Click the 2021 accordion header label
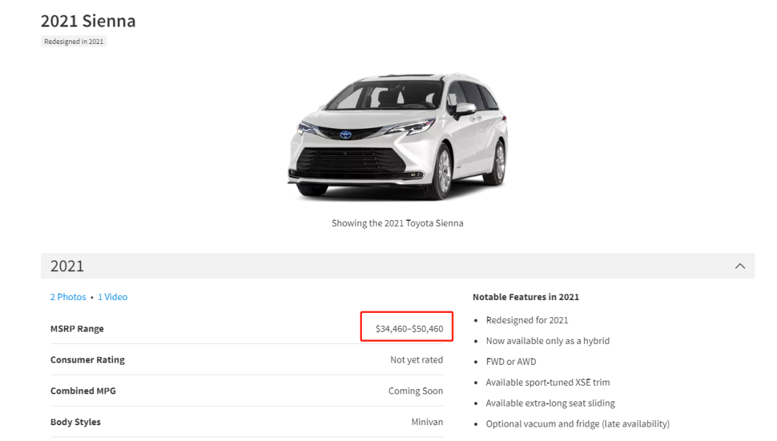Image resolution: width=777 pixels, height=441 pixels. (x=67, y=266)
